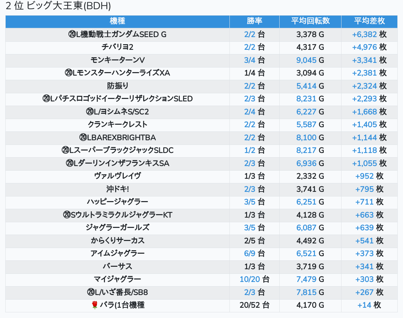The height and width of the screenshot is (318, 403).
Task: Click the 4,170 G average spins cell
Action: click(310, 305)
